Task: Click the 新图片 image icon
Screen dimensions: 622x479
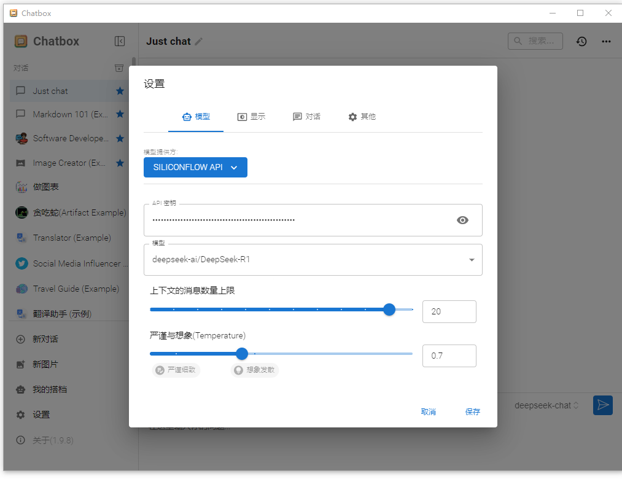Action: click(20, 364)
